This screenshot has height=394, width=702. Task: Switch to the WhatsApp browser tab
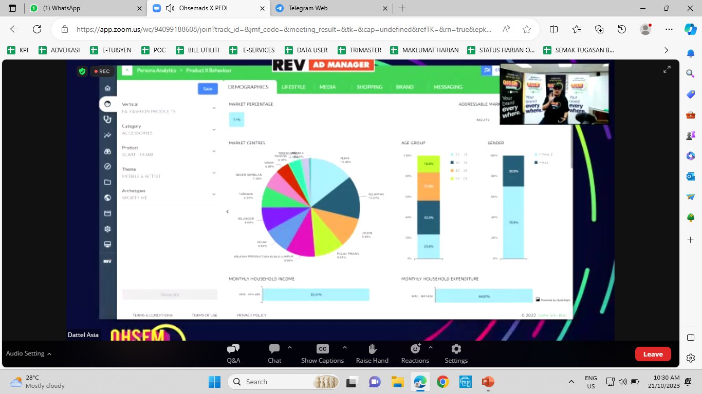point(85,8)
